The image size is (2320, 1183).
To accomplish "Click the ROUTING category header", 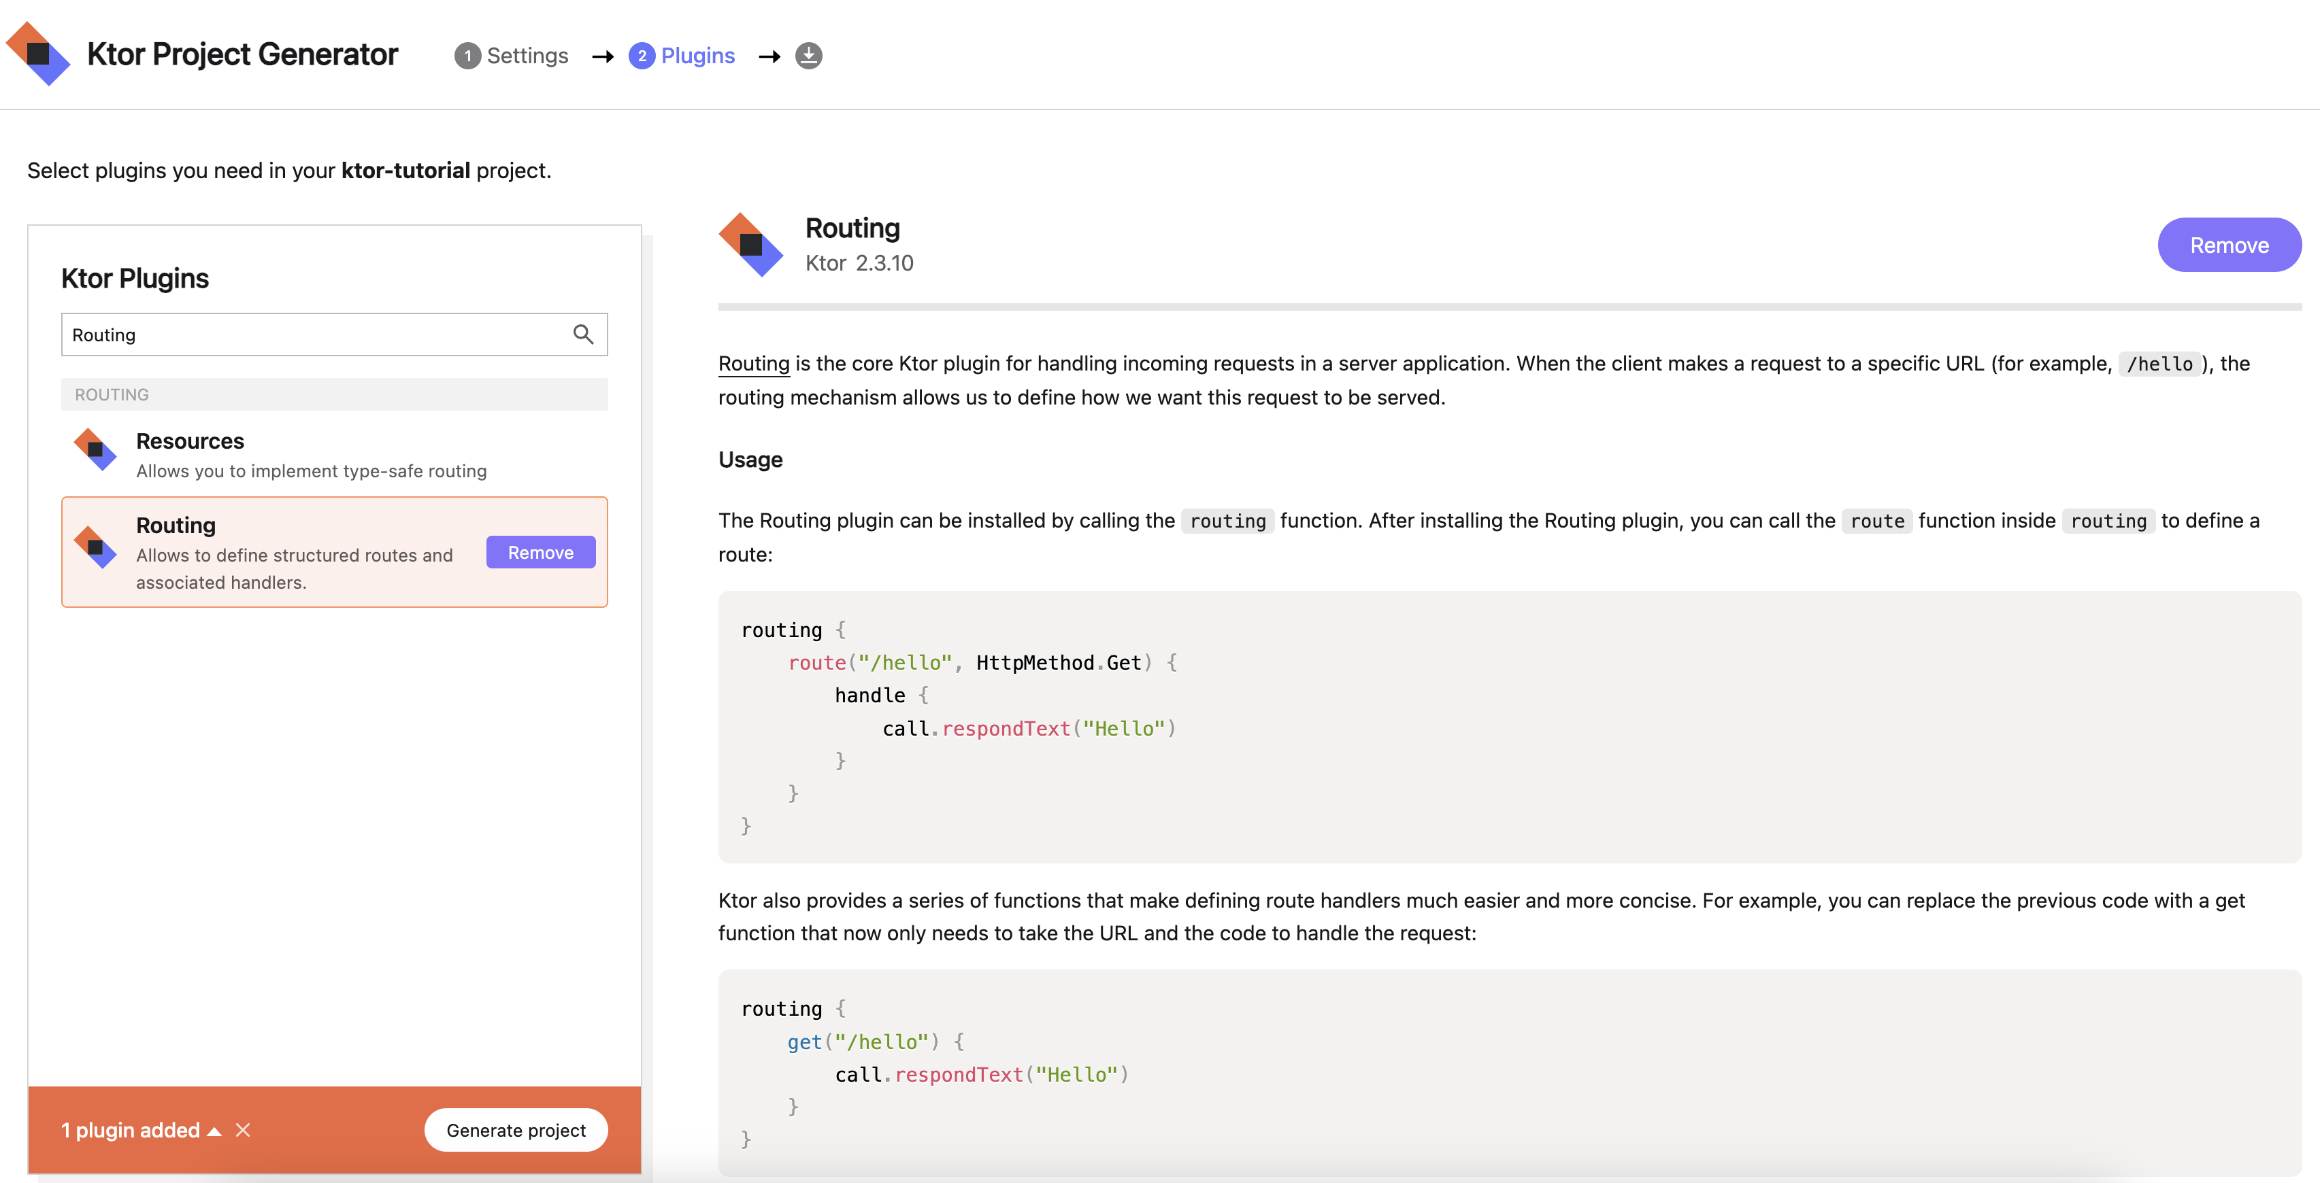I will (x=334, y=394).
